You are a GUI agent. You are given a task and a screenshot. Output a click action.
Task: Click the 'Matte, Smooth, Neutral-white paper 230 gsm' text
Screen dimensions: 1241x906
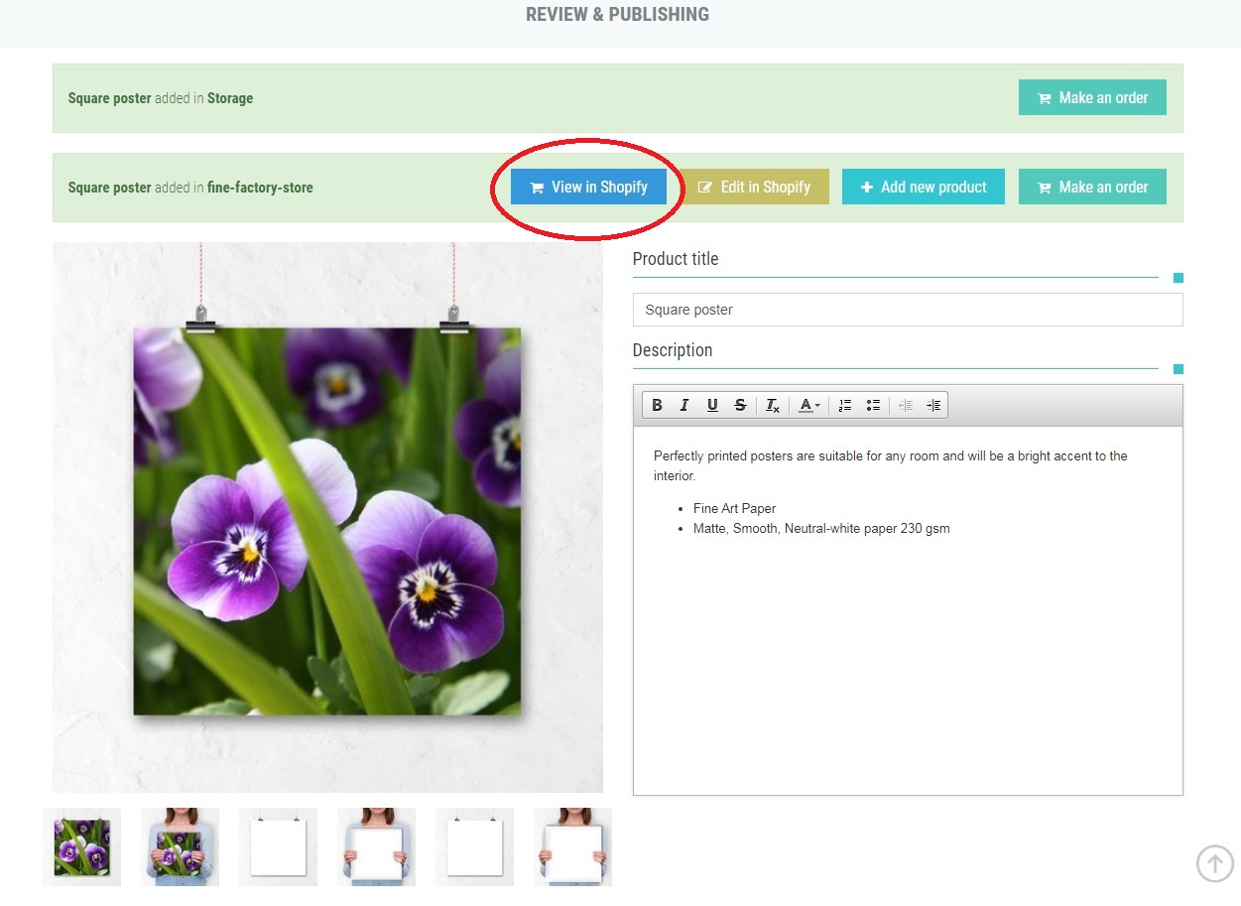[x=821, y=529]
